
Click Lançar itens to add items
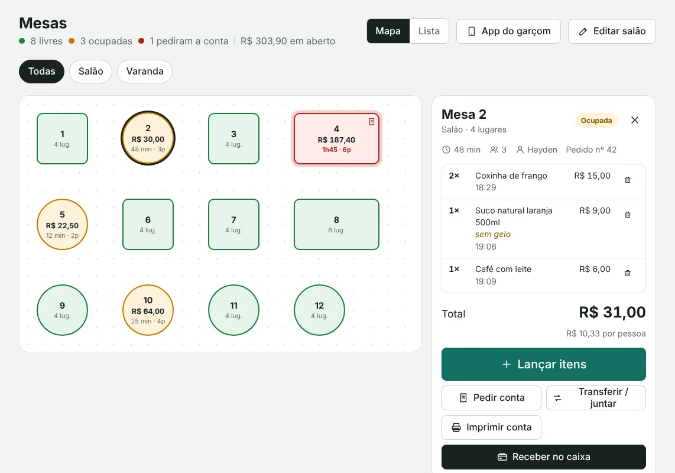tap(544, 364)
